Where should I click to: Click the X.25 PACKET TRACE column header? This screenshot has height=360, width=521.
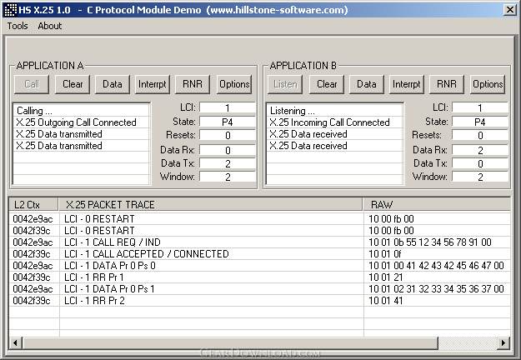[x=211, y=204]
